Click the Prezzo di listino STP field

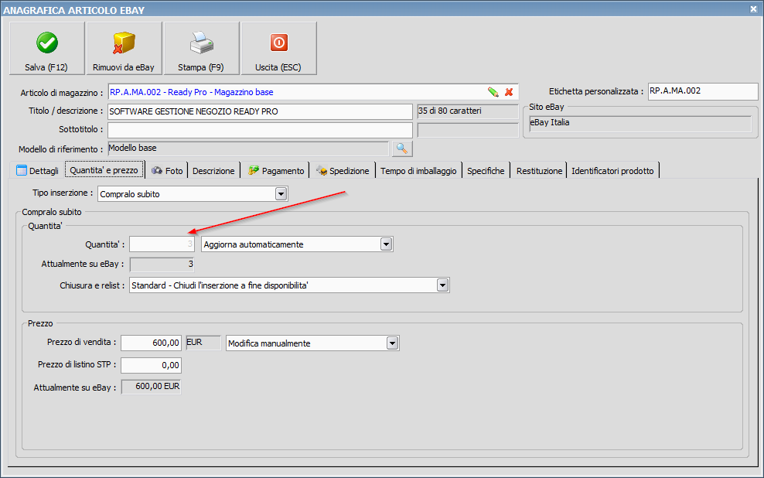click(151, 365)
